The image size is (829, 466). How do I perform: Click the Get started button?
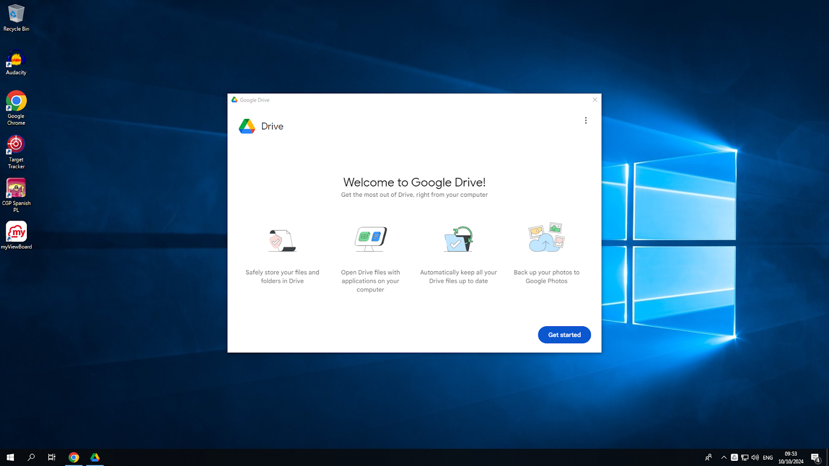(564, 335)
